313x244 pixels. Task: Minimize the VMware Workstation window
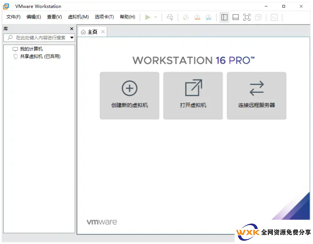point(266,6)
